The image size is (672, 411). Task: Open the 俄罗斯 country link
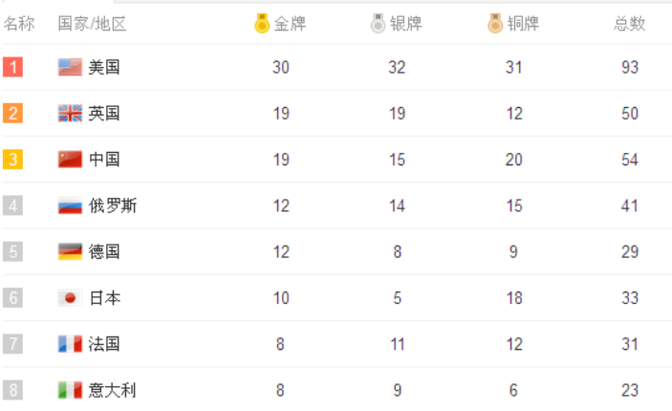click(113, 205)
